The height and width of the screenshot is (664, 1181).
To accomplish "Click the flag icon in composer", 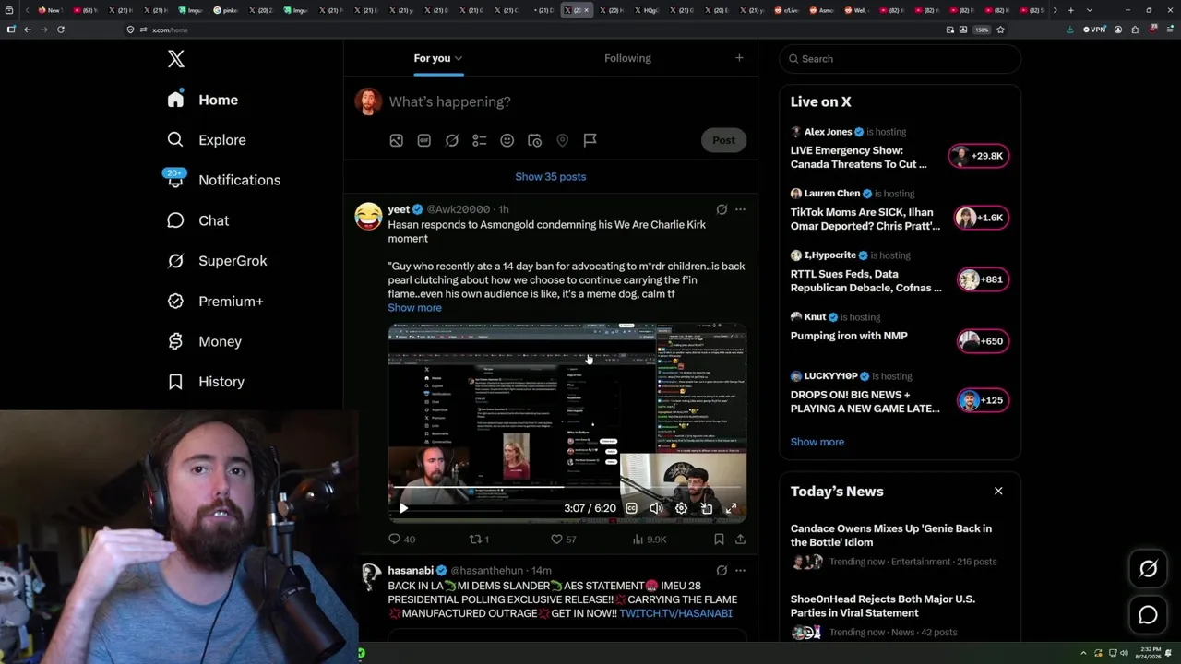I will (590, 140).
